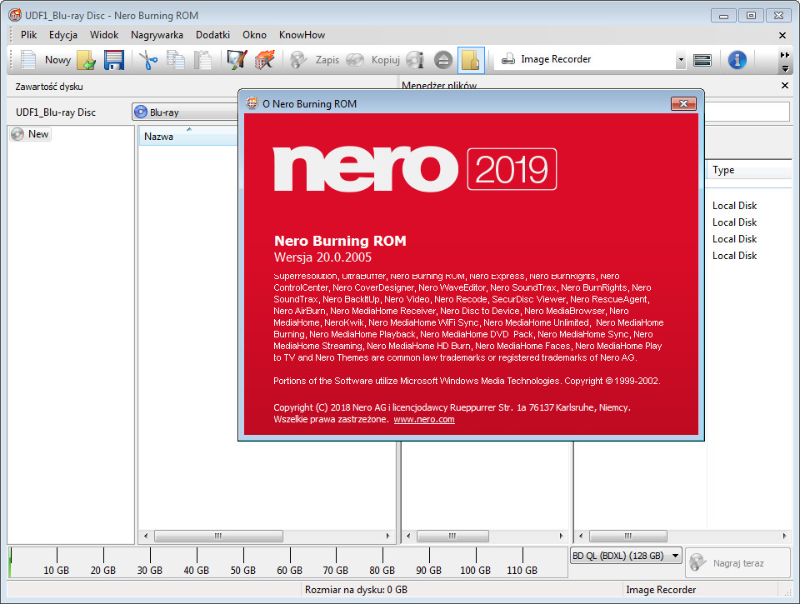
Task: Select the first Local Disk entry
Action: [734, 206]
